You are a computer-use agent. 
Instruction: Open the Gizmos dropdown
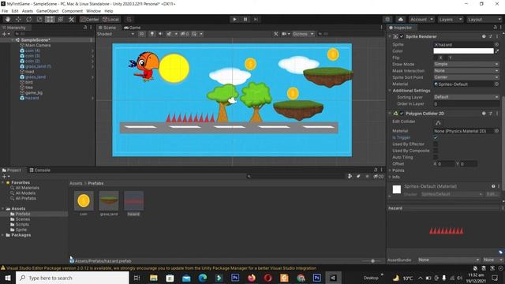click(303, 34)
